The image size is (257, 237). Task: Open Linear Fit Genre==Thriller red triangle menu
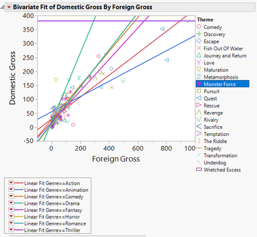pos(11,230)
